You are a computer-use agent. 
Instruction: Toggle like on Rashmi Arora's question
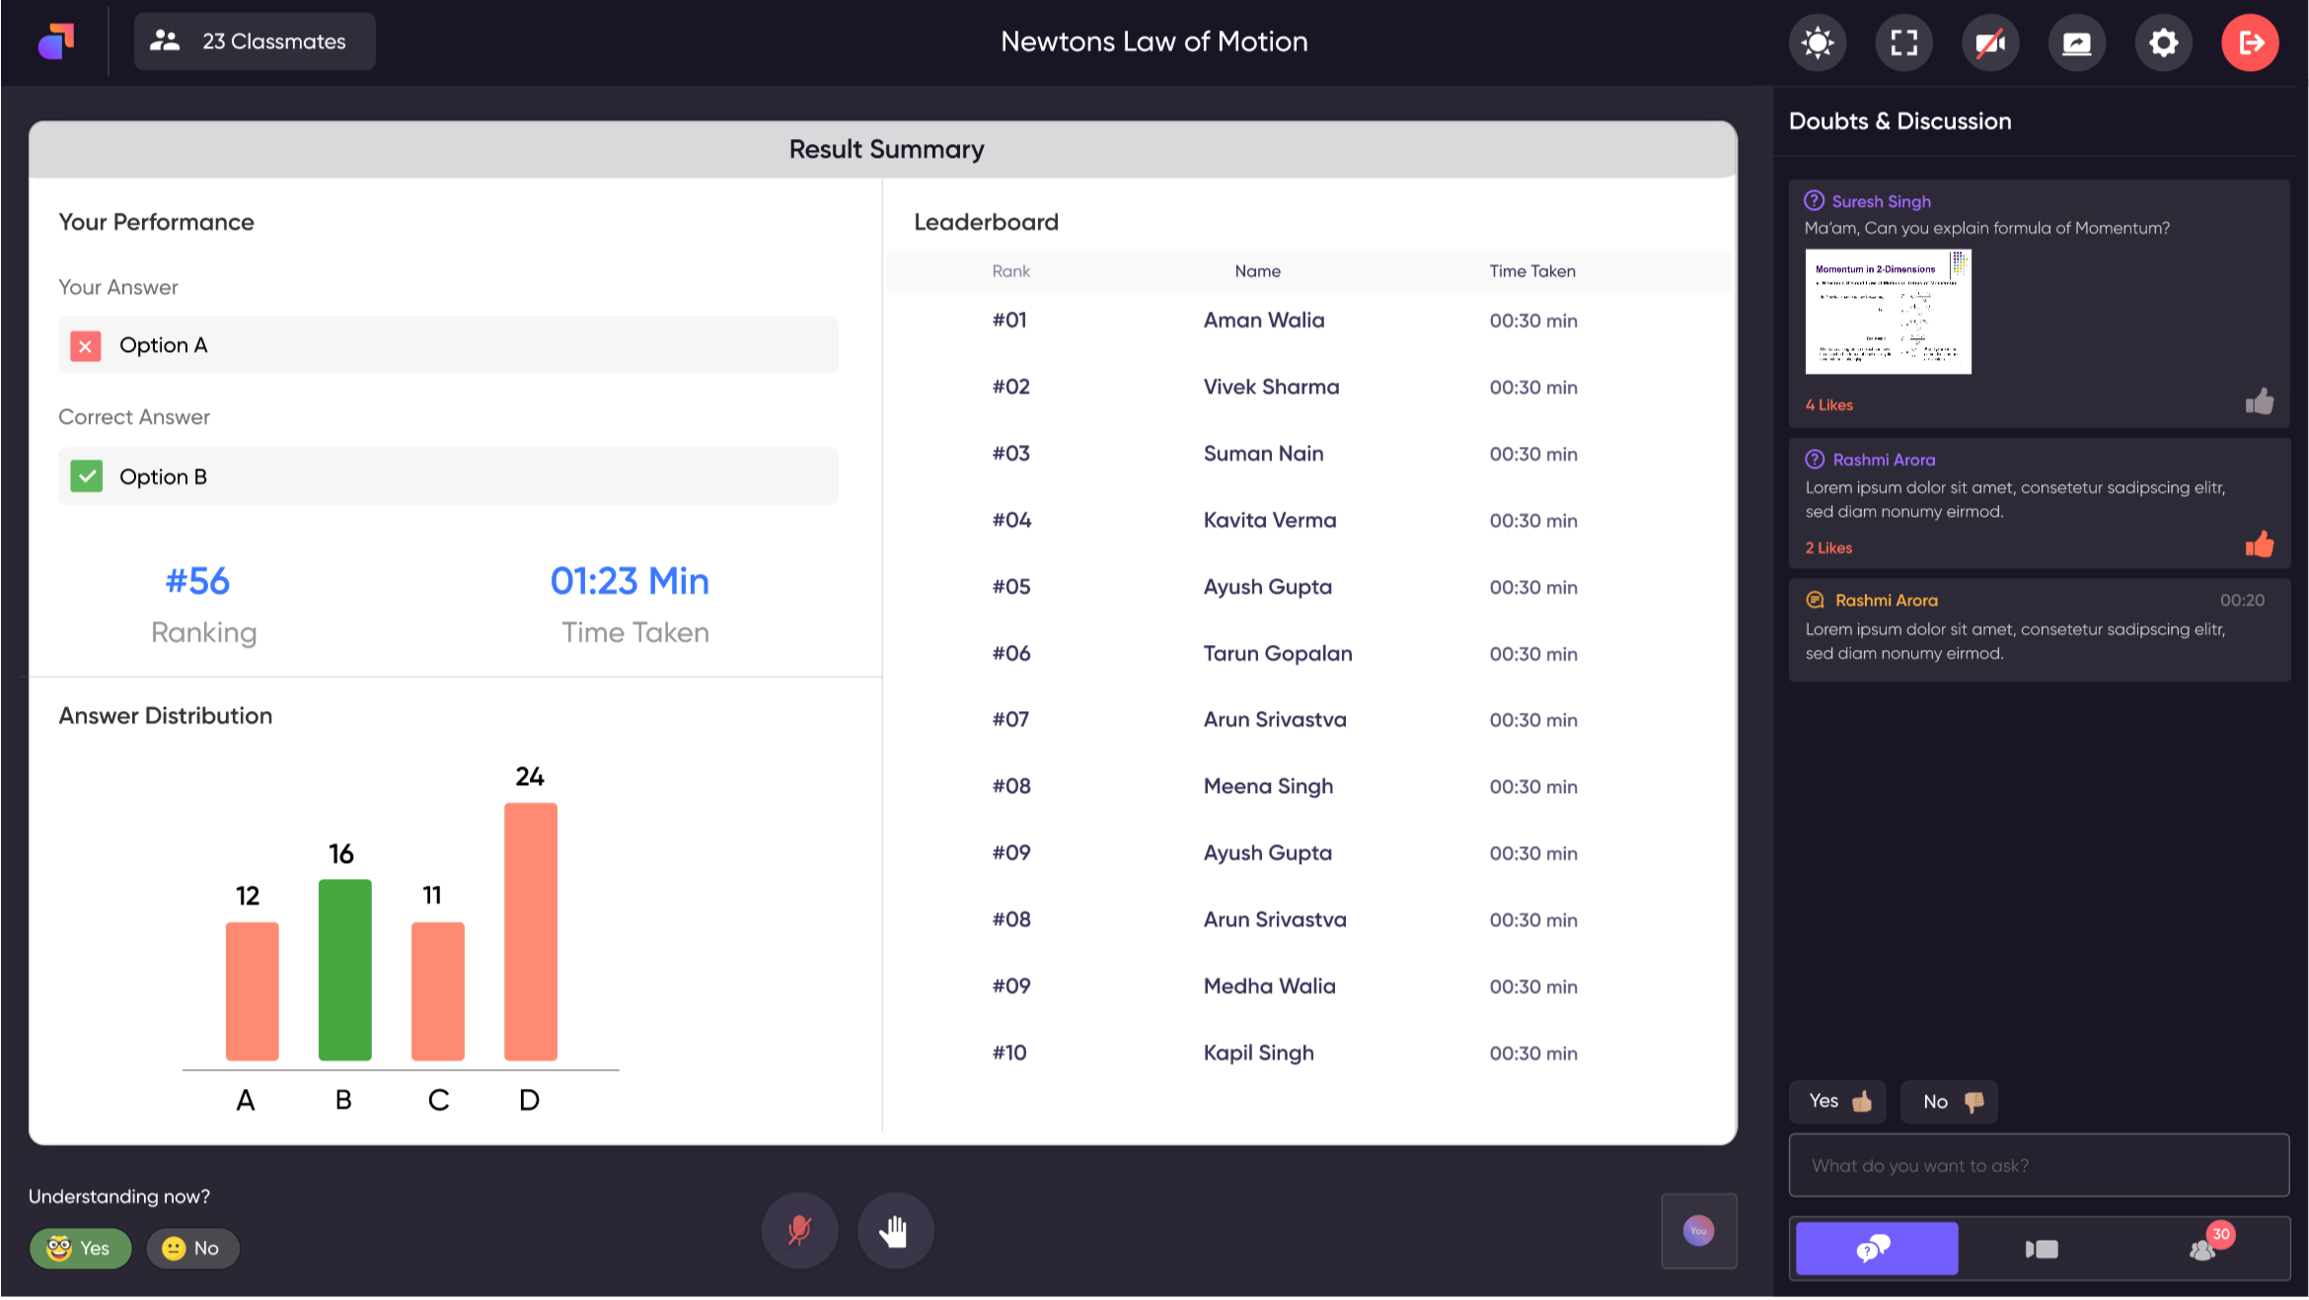tap(2259, 544)
